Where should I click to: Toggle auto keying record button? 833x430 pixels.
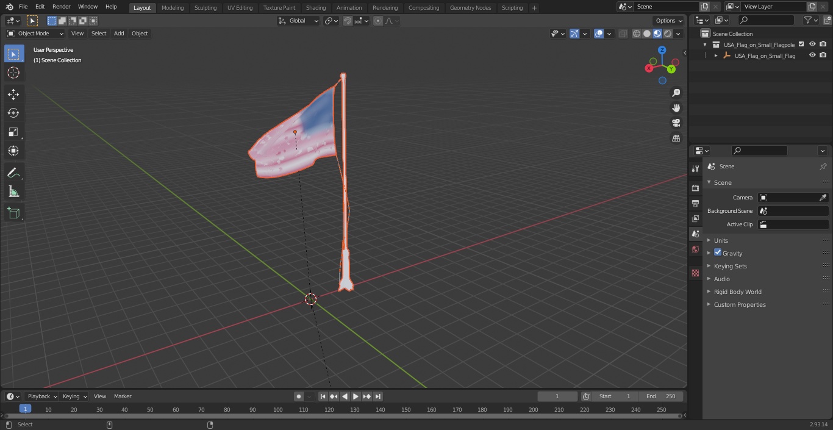tap(299, 396)
